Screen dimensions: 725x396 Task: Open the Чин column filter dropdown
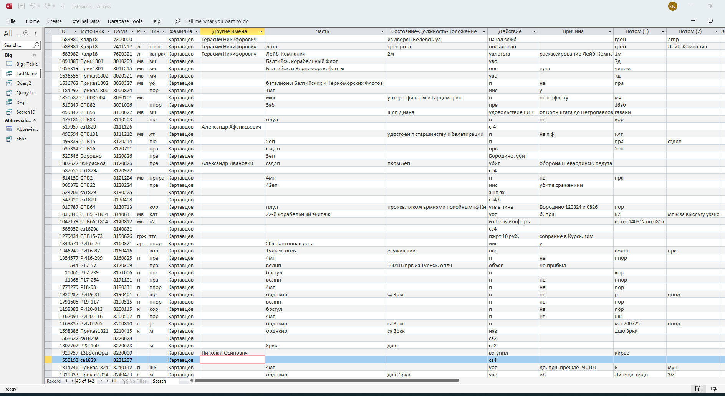coord(163,31)
